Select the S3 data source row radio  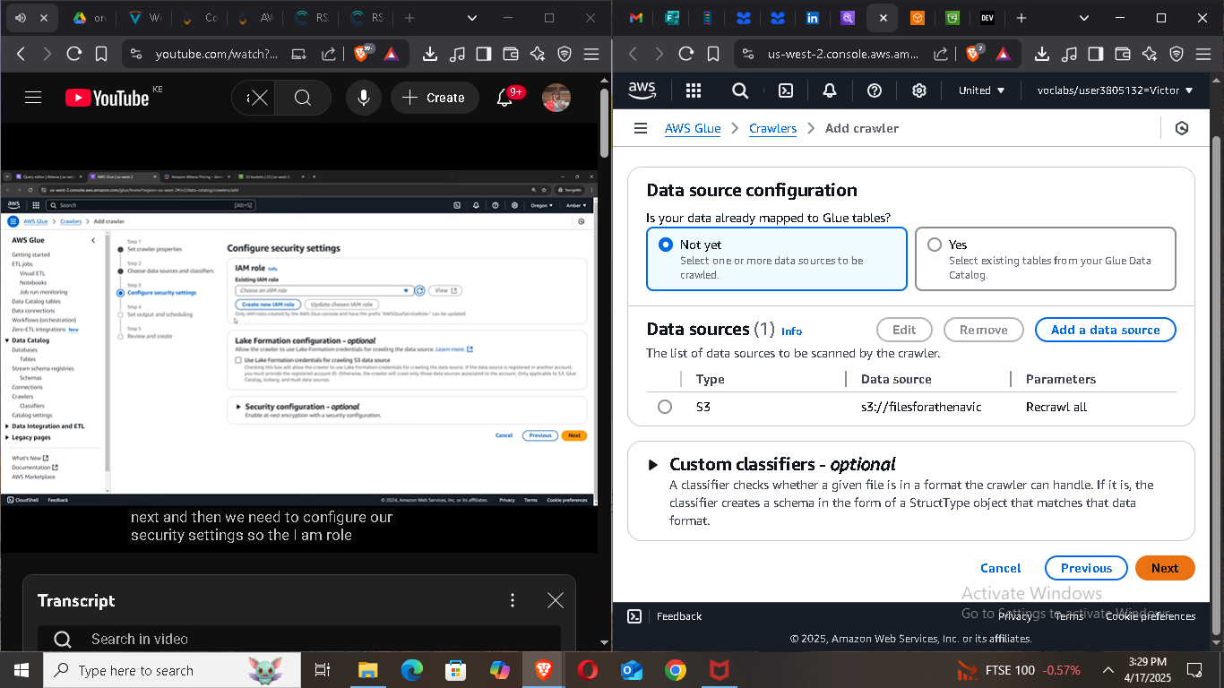[x=665, y=407]
